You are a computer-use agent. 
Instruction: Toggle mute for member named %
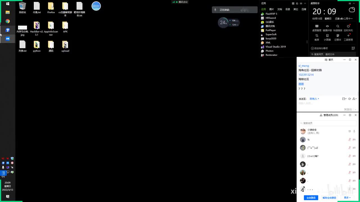click(350, 139)
